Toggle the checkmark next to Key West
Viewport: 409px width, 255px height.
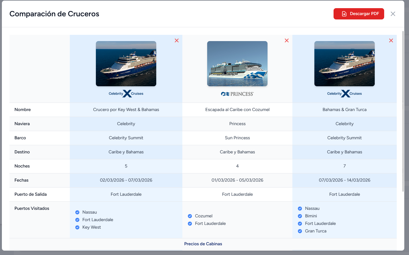pyautogui.click(x=77, y=227)
